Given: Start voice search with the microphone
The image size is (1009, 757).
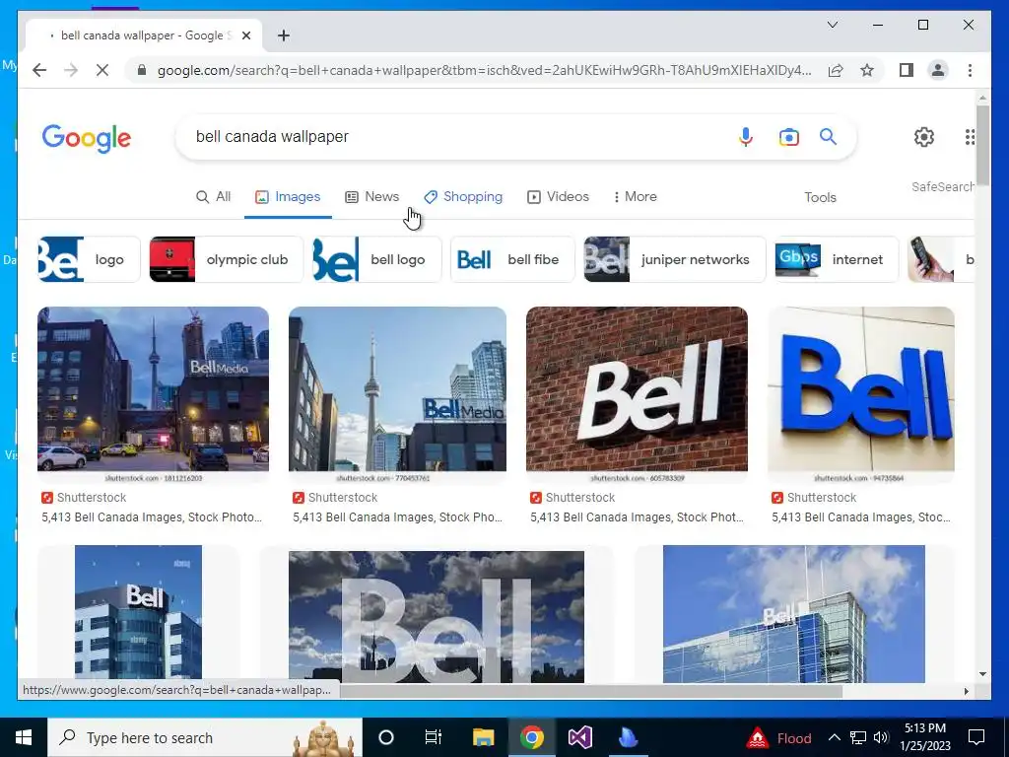Looking at the screenshot, I should coord(746,136).
